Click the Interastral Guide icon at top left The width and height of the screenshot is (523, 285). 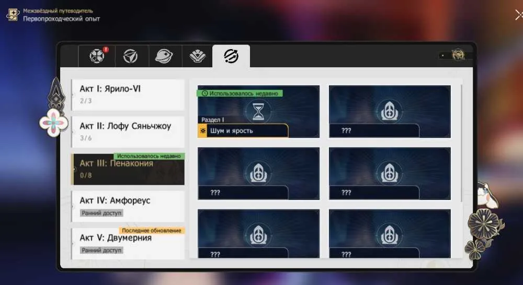tap(13, 15)
